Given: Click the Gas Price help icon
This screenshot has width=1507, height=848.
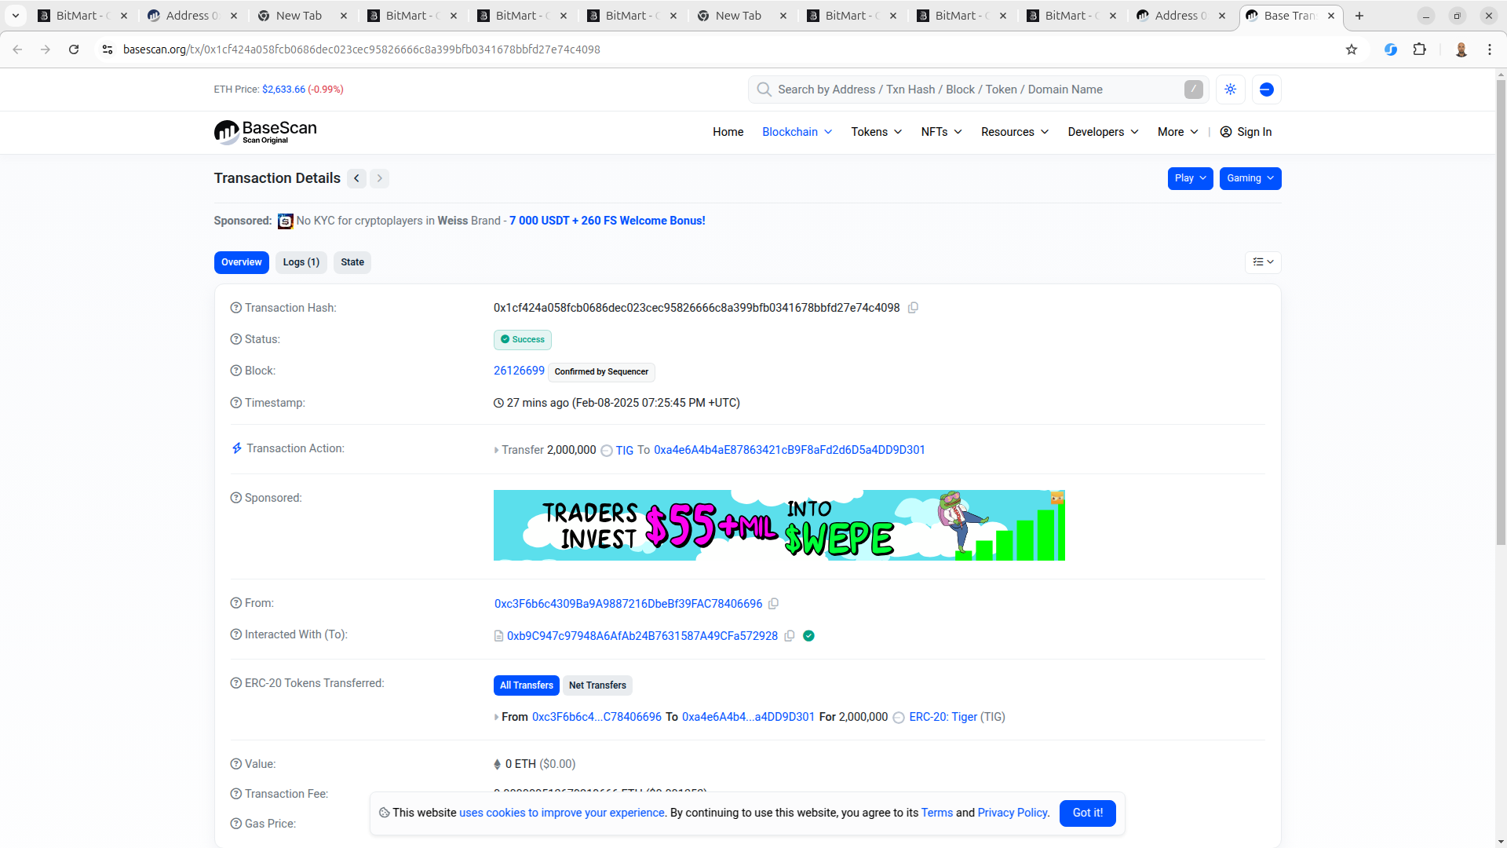Looking at the screenshot, I should 235,824.
